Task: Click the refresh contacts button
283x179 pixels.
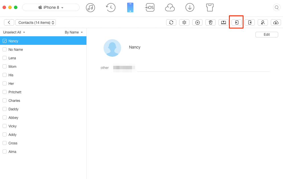Action: (171, 22)
